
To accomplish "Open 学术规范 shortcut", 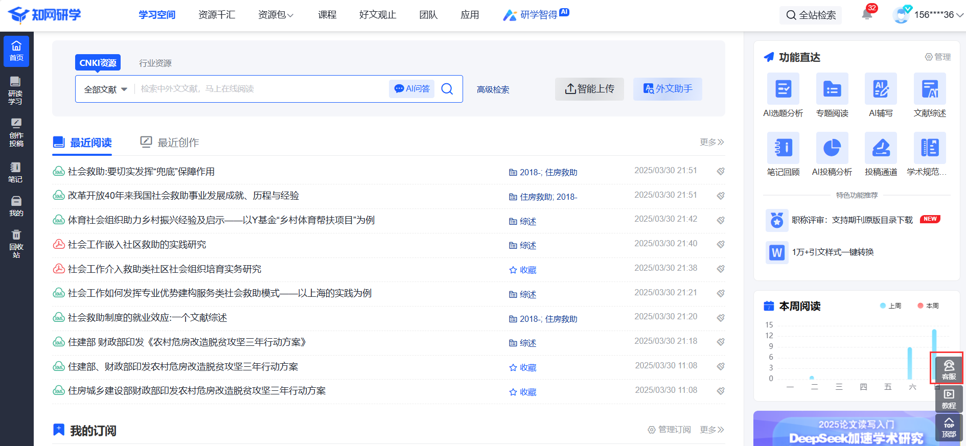I will click(x=927, y=154).
